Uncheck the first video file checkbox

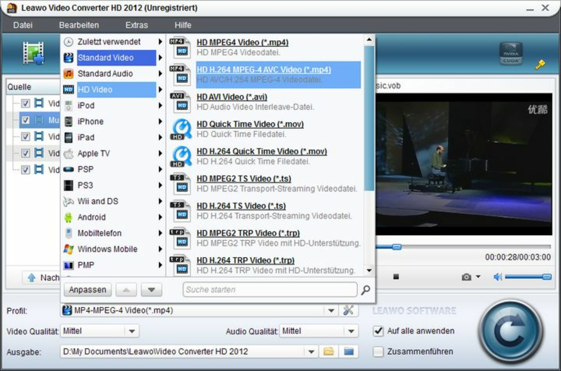tap(25, 103)
